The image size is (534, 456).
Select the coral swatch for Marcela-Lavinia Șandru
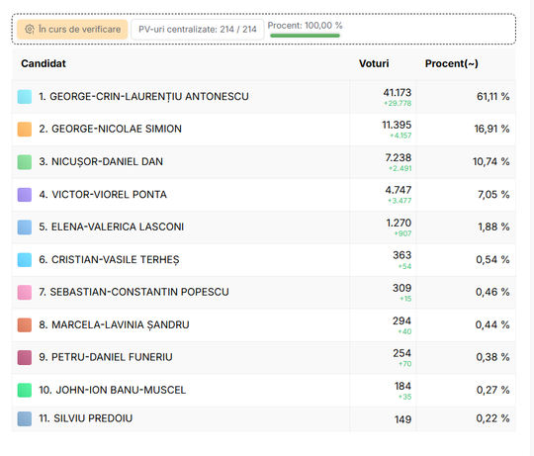[x=25, y=324]
